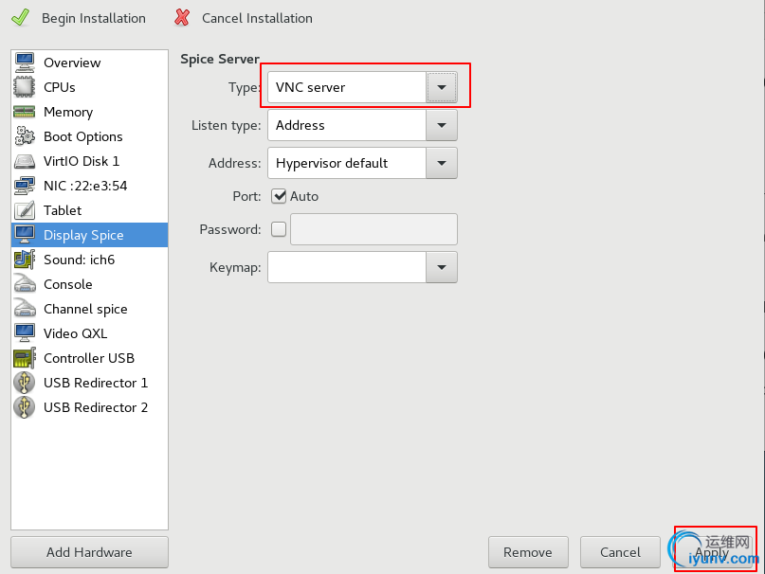Viewport: 765px width, 574px height.
Task: Select the Memory hardware icon
Action: 25,112
